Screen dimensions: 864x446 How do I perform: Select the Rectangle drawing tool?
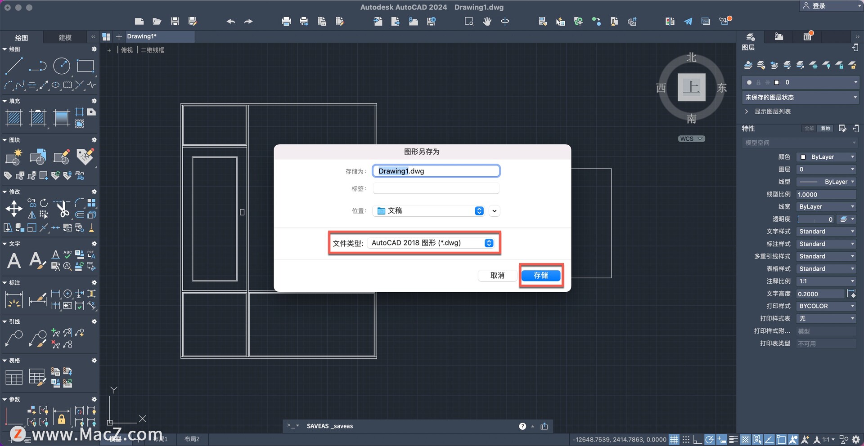(85, 66)
